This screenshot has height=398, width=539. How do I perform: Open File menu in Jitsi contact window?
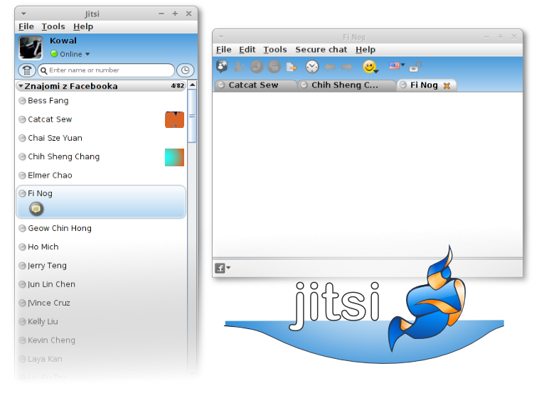26,26
